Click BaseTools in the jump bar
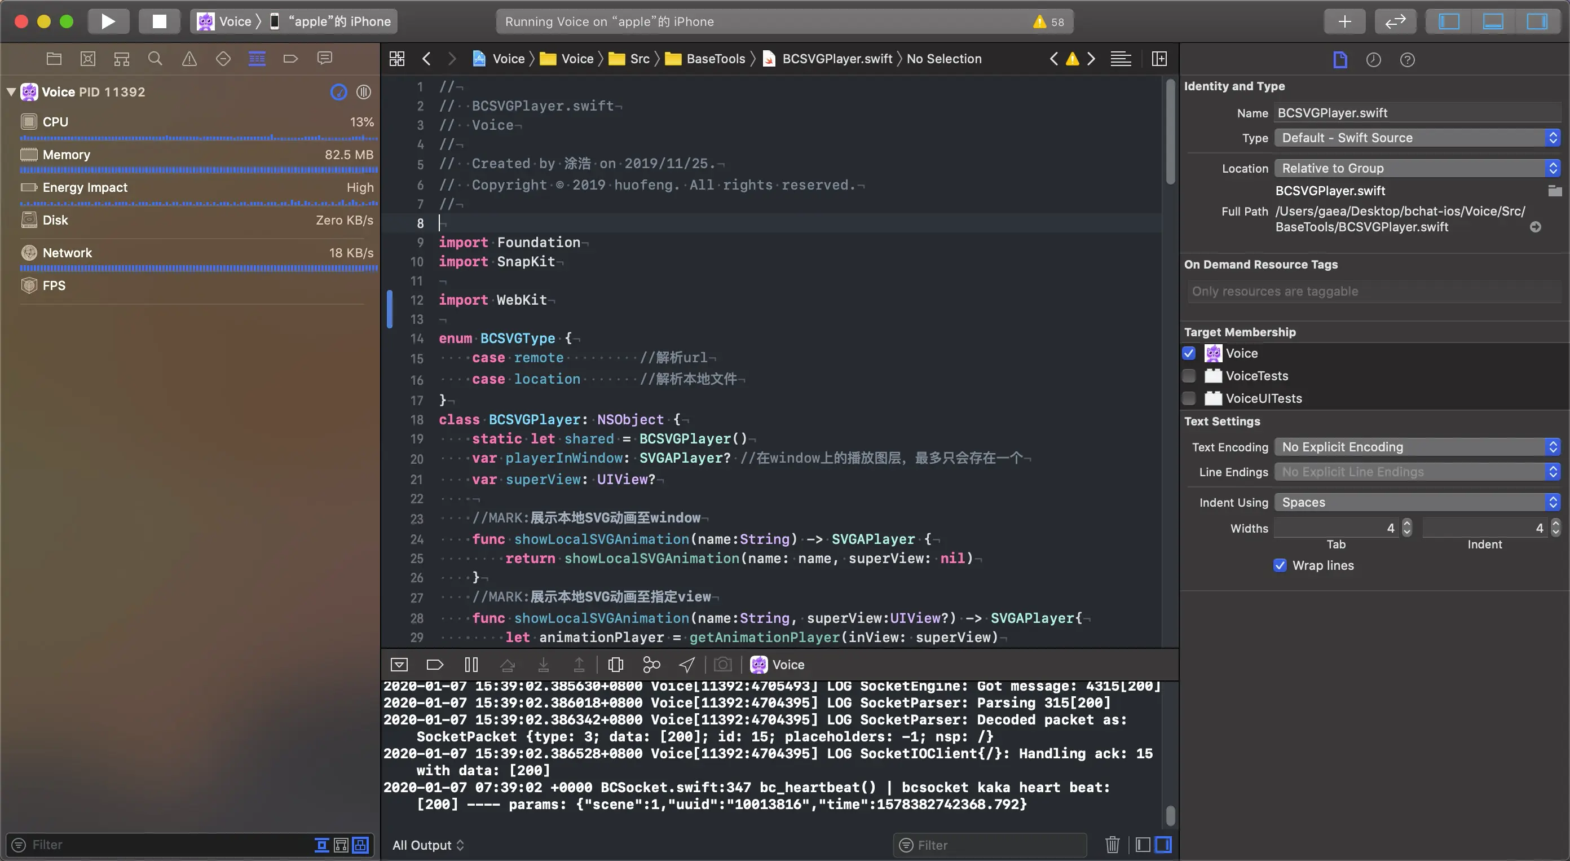 click(715, 59)
